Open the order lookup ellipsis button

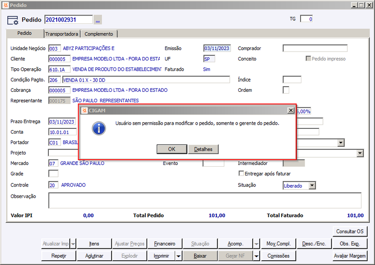tap(98, 20)
